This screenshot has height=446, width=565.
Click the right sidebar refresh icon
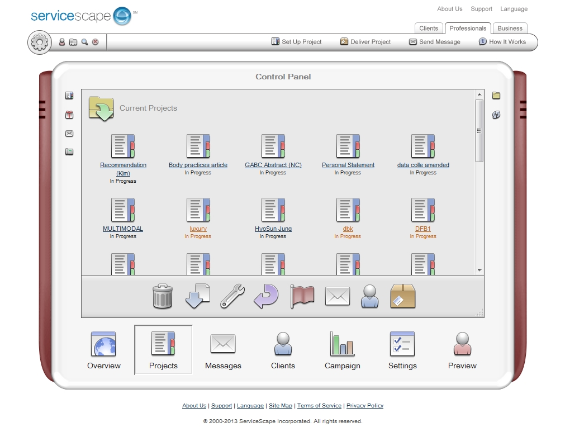(x=496, y=115)
